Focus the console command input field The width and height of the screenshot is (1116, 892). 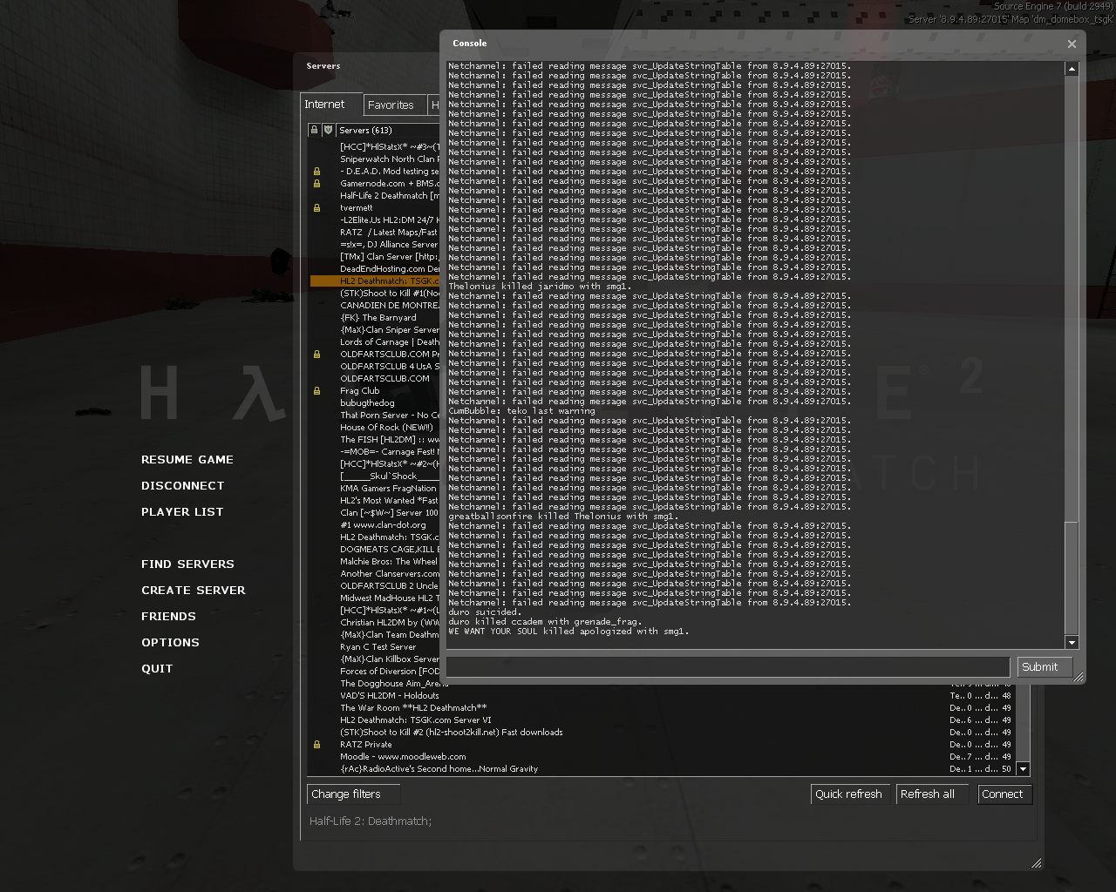click(x=727, y=667)
